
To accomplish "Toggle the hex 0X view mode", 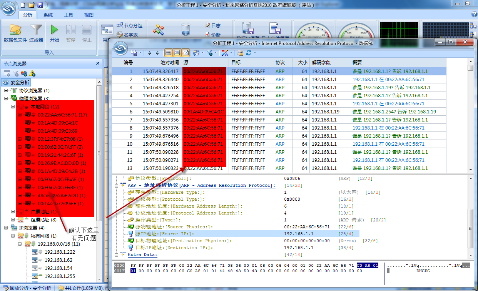I will pyautogui.click(x=186, y=53).
